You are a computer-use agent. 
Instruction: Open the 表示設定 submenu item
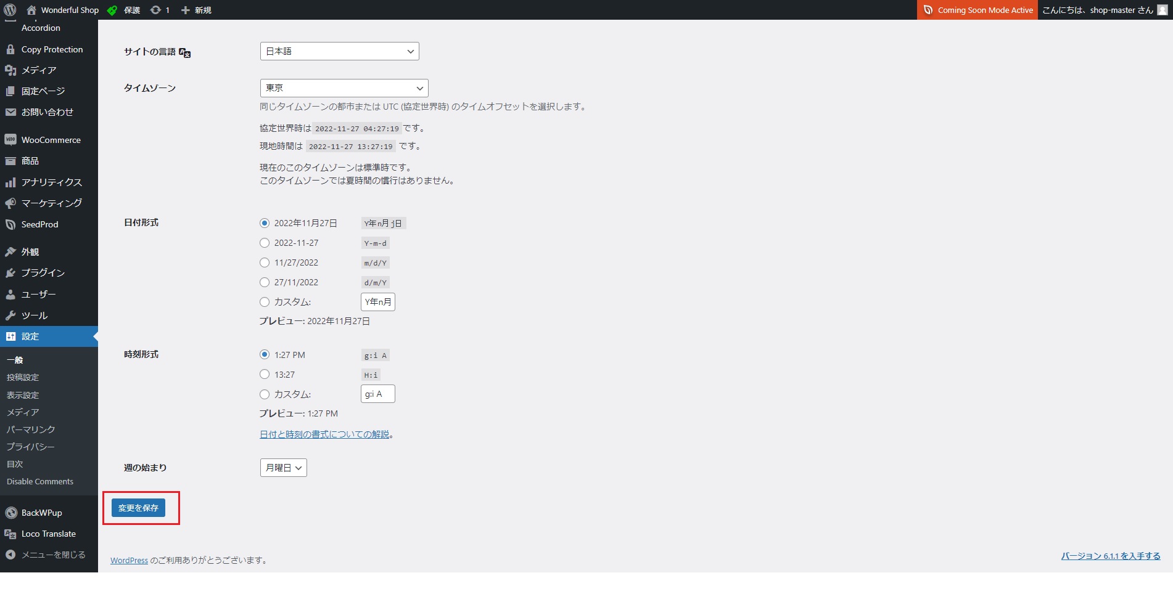point(23,395)
